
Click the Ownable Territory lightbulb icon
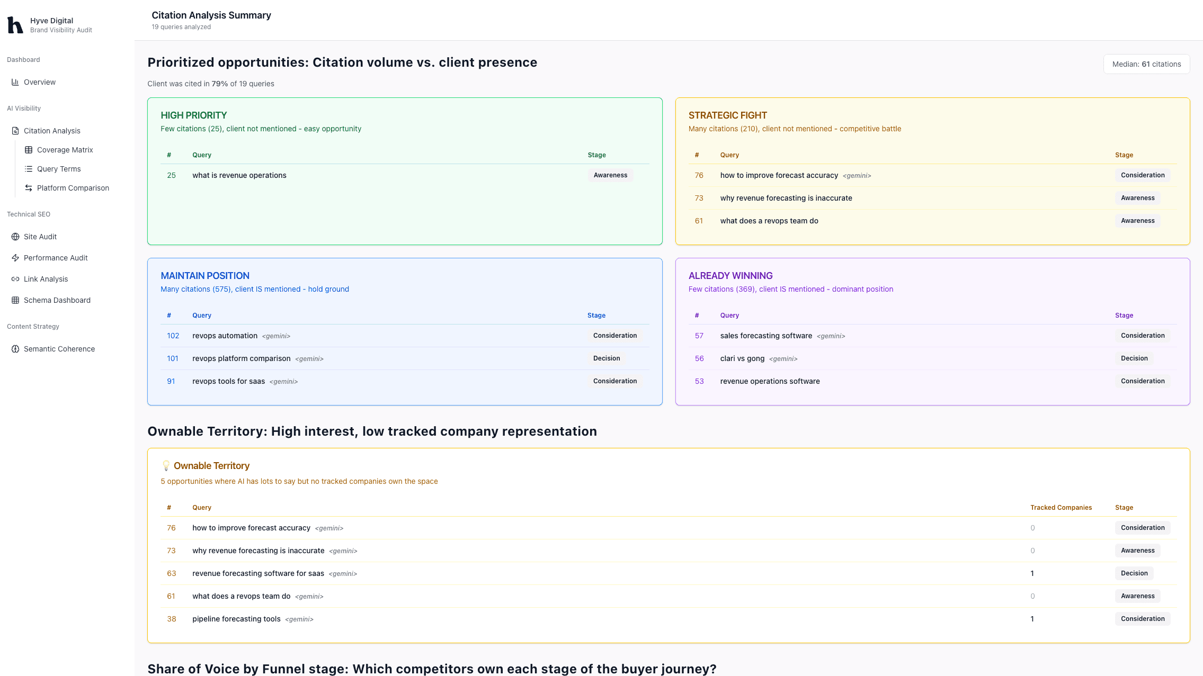click(x=166, y=466)
